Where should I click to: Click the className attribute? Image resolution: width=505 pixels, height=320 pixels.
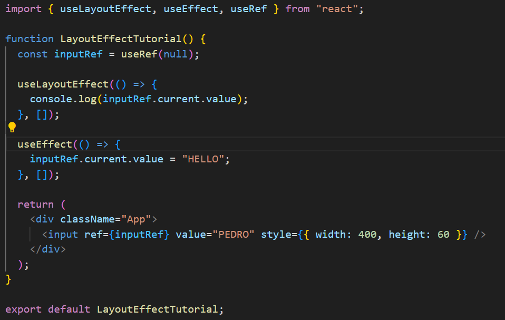pyautogui.click(x=88, y=219)
